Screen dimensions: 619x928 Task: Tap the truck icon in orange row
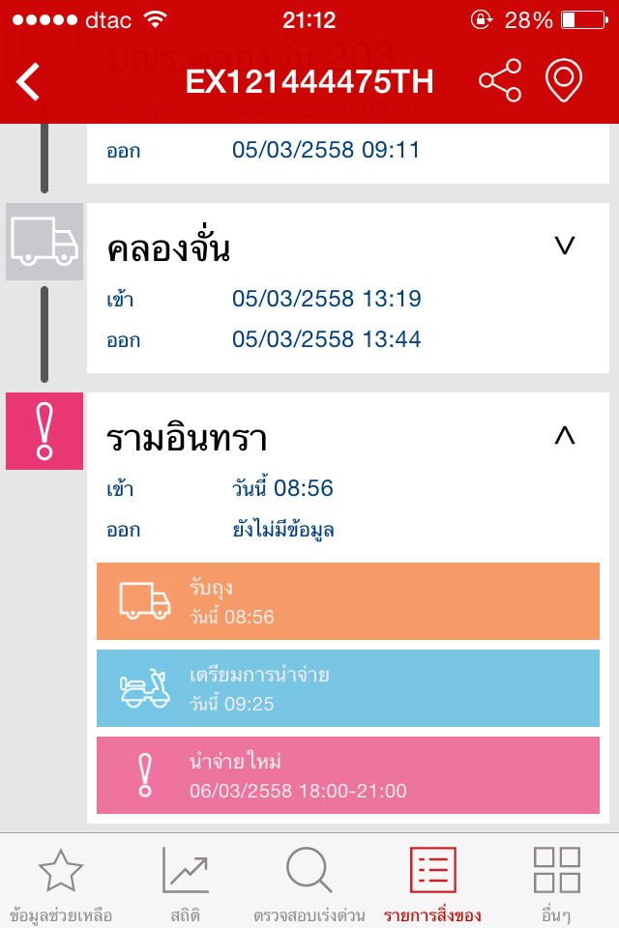[x=144, y=600]
